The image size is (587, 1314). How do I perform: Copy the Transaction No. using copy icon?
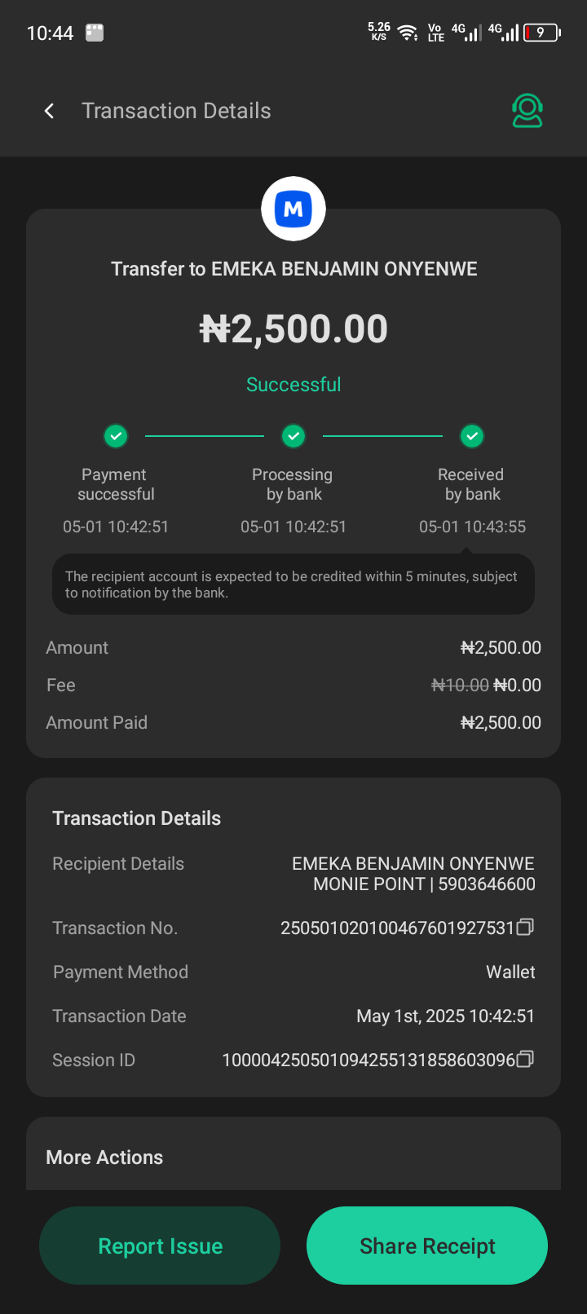[x=526, y=927]
